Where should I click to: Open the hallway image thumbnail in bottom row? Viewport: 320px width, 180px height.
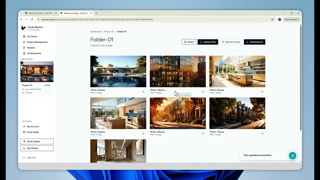[118, 151]
